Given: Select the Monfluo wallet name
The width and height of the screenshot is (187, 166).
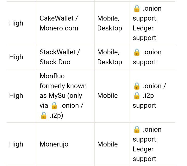Looking at the screenshot, I should pyautogui.click(x=52, y=76).
